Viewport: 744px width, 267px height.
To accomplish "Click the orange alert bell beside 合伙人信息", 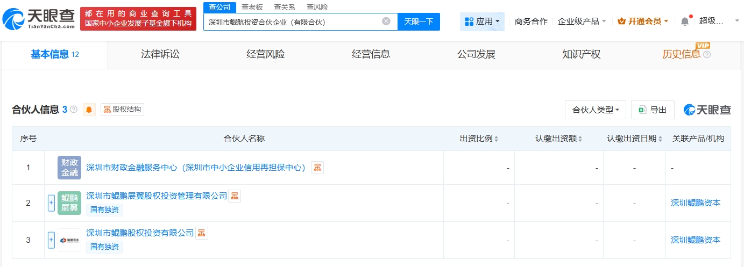I will [x=89, y=110].
